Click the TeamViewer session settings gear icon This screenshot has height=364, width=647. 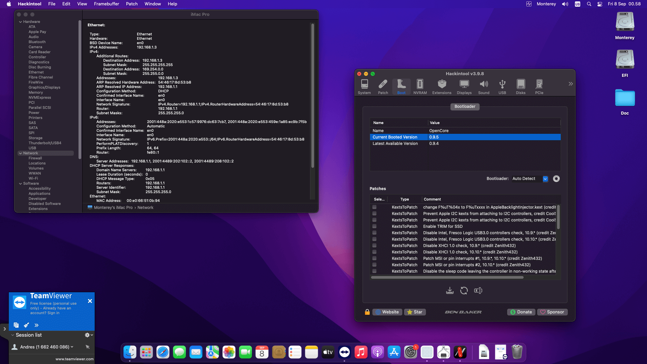coord(87,335)
